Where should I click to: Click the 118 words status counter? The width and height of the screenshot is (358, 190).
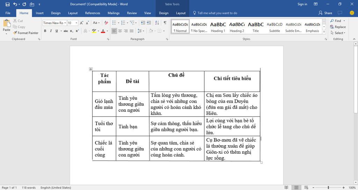[x=29, y=188]
